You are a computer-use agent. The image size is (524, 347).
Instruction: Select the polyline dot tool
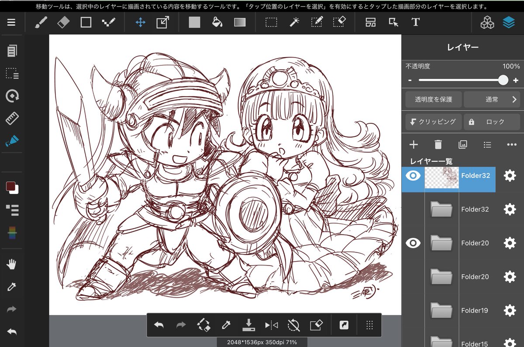coord(108,22)
